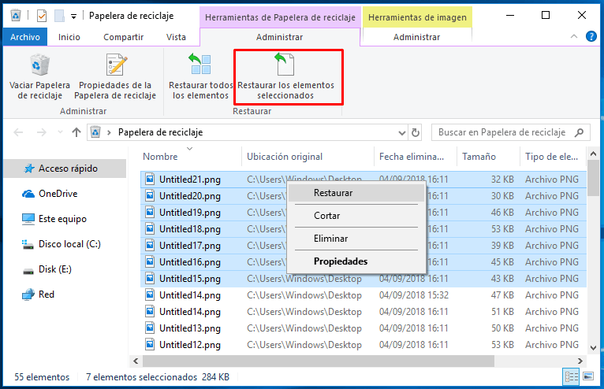Select Eliminar in the context menu
604x389 pixels.
pyautogui.click(x=330, y=238)
